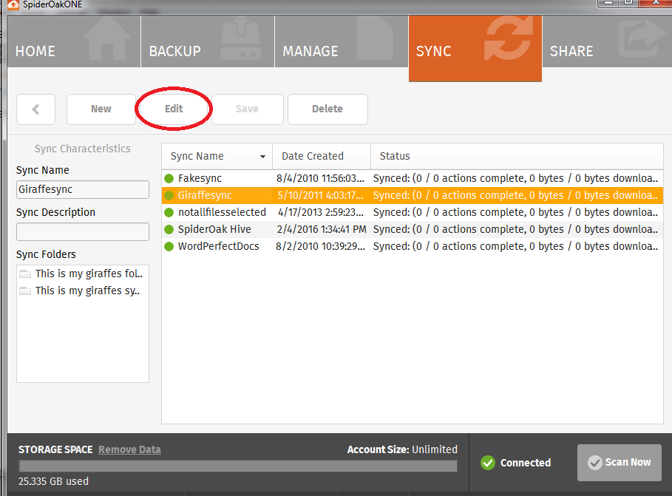Click date '4/17/2013 2:59:23...' cell

321,212
